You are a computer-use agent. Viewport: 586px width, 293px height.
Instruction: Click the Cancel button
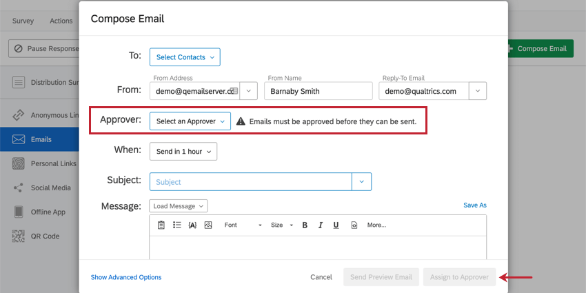point(321,277)
